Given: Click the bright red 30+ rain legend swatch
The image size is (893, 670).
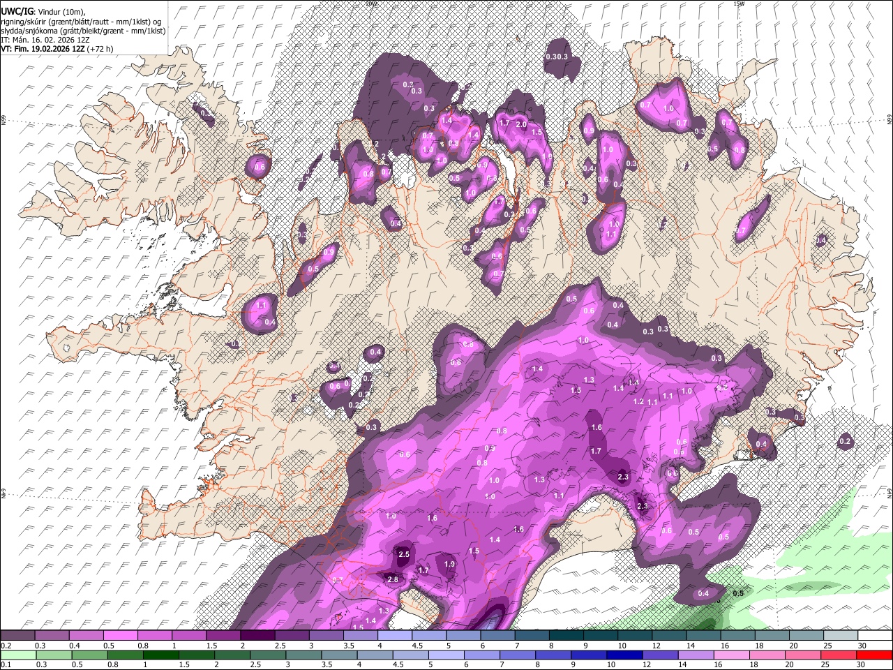Looking at the screenshot, I should (x=873, y=655).
